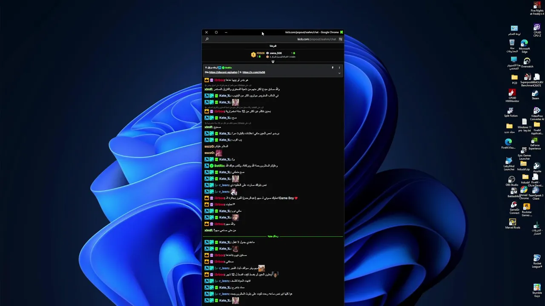Image resolution: width=545 pixels, height=306 pixels.
Task: Launch OBS Studio from the desktop
Action: pos(511,181)
